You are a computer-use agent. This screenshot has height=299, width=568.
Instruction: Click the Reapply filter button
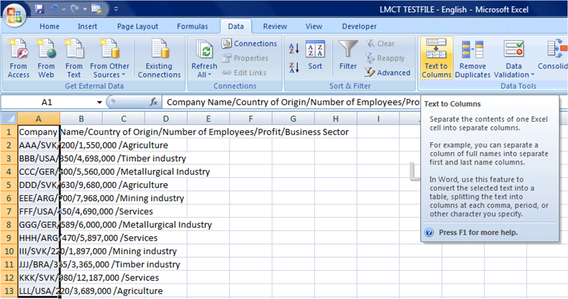385,58
